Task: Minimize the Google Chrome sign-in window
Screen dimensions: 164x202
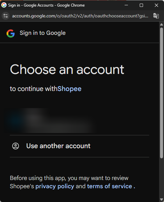Action: click(x=126, y=5)
